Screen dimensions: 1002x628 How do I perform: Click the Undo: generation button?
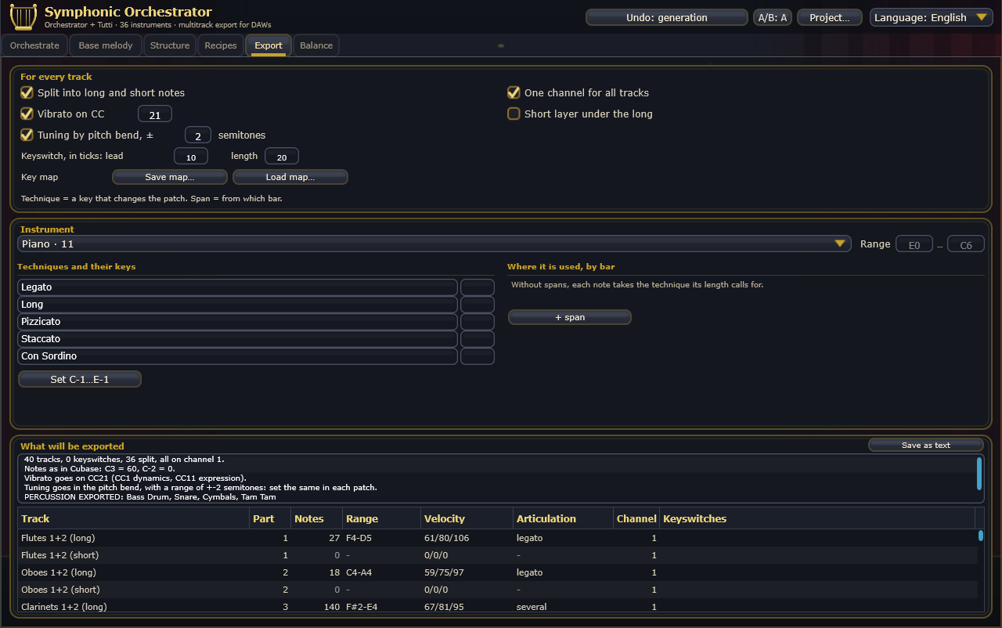pyautogui.click(x=667, y=17)
